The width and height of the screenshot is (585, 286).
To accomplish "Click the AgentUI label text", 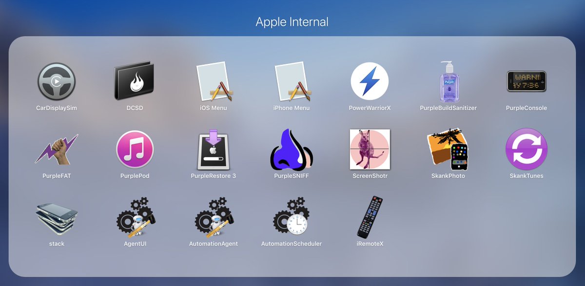I will (x=135, y=244).
